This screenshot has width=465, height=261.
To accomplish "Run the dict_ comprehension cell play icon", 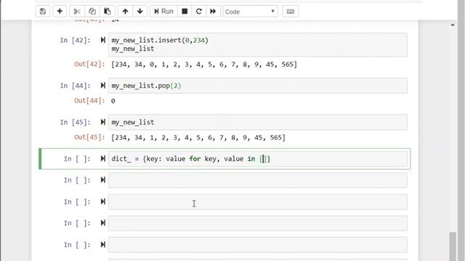I will pyautogui.click(x=102, y=159).
